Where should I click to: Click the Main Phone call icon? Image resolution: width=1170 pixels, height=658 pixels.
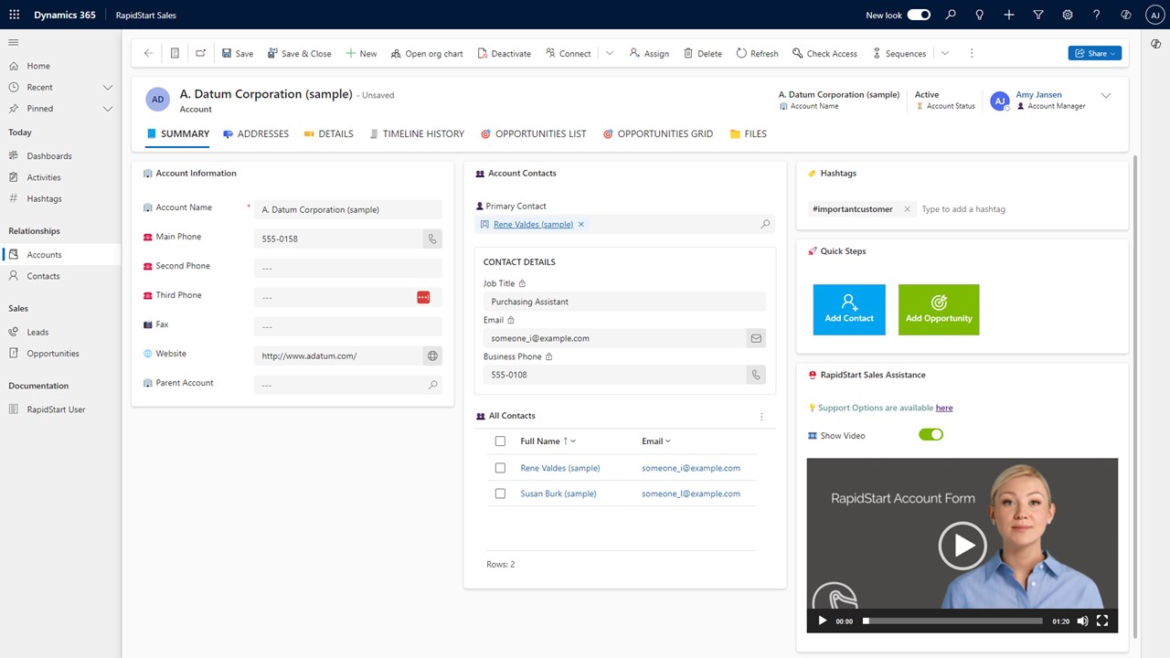point(432,239)
